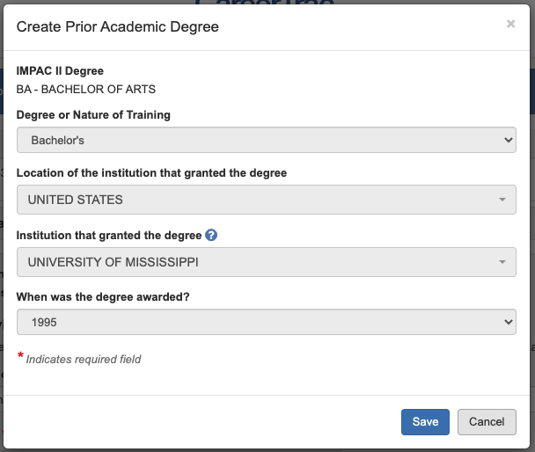Screen dimensions: 535x452
Task: Open the degree awarded year dropdown
Action: [x=266, y=323]
